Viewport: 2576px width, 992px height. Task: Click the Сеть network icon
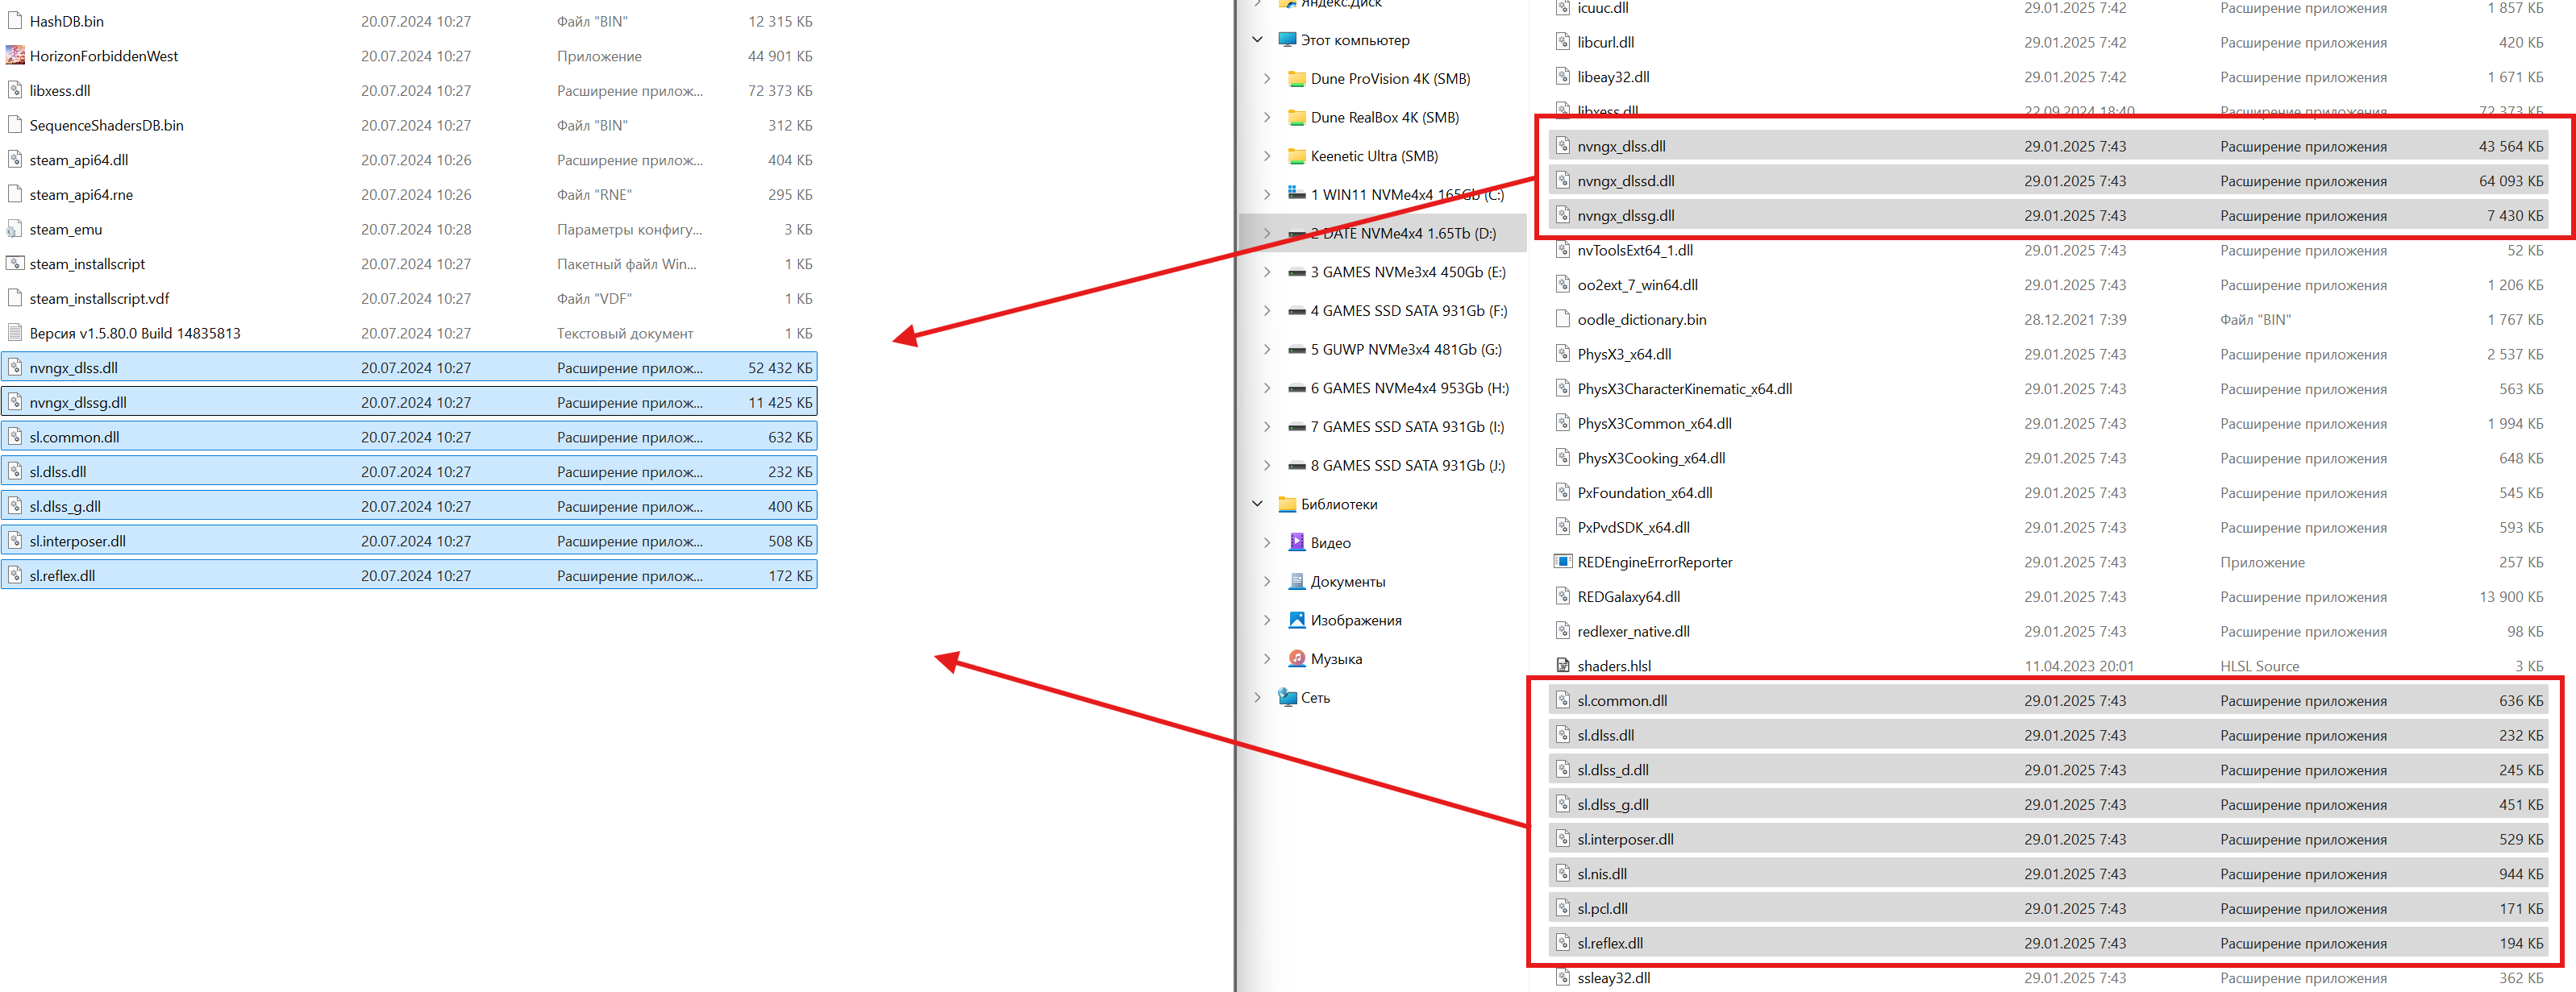point(1287,697)
